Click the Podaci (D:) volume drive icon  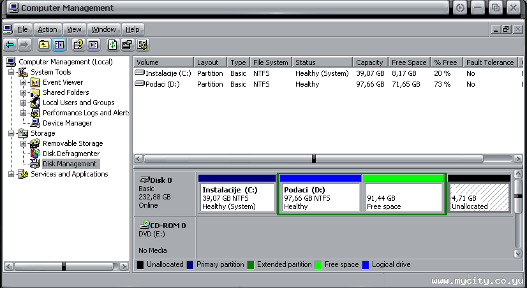click(x=140, y=83)
